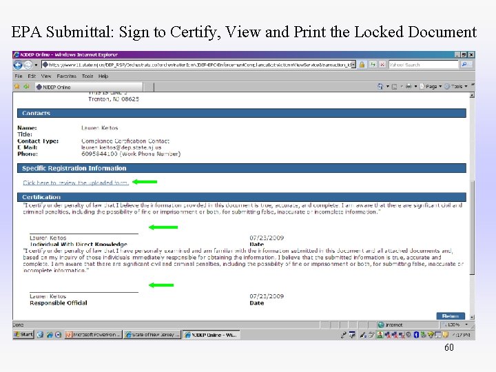Click the system tray clock 4:17 PM
Screen dimensions: 496x372
pyautogui.click(x=462, y=335)
